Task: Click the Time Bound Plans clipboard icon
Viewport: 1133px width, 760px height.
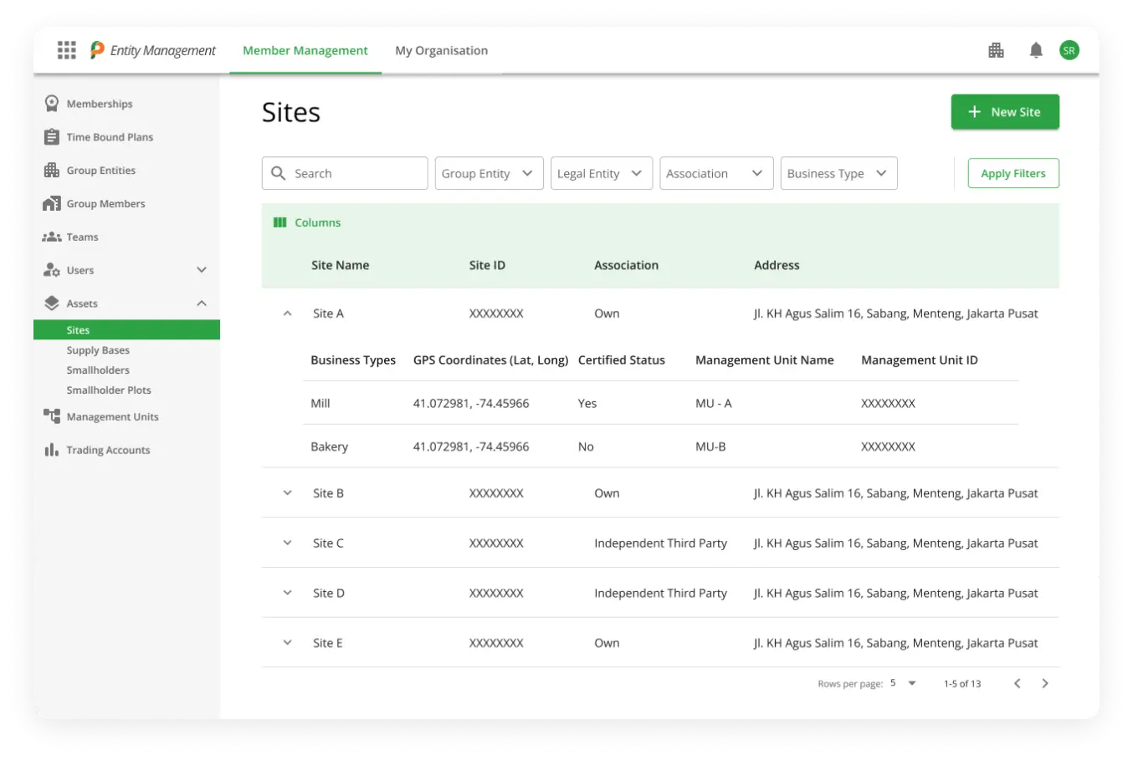Action: (52, 137)
